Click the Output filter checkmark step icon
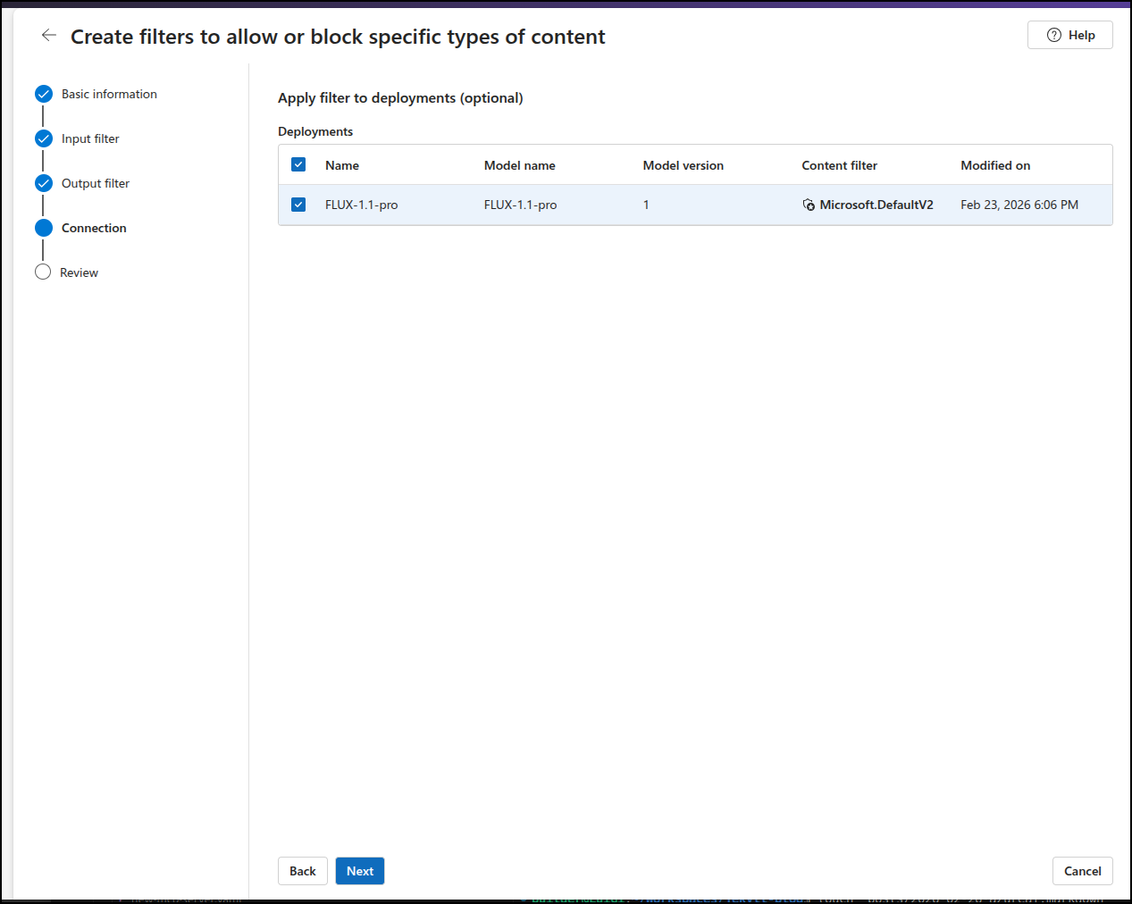The width and height of the screenshot is (1132, 904). pyautogui.click(x=44, y=183)
